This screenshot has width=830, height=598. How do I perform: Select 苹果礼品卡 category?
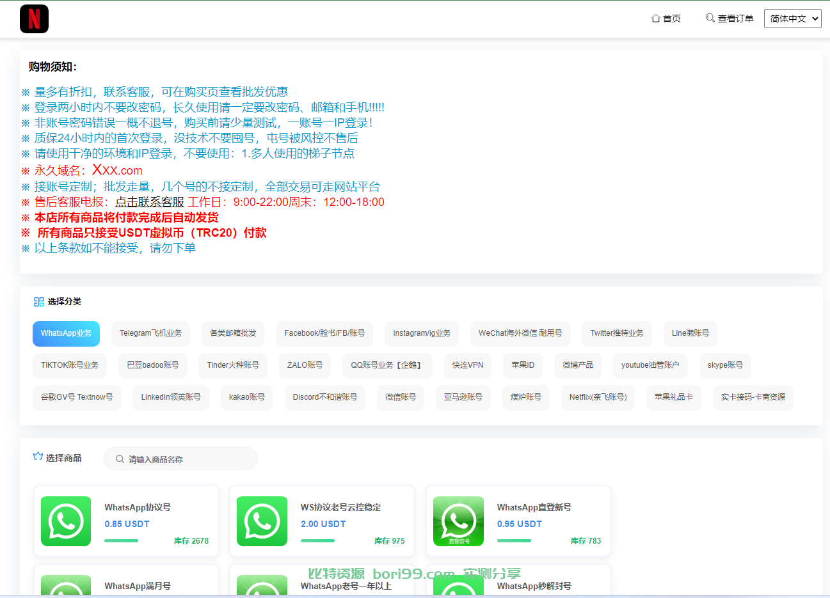pos(674,397)
